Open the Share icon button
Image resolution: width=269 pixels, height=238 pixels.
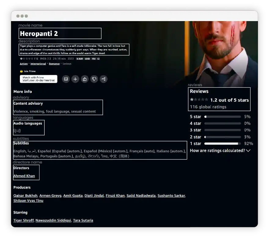tap(103, 79)
